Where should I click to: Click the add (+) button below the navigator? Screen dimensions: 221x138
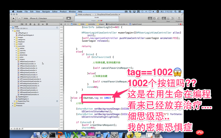pyautogui.click(x=11, y=129)
